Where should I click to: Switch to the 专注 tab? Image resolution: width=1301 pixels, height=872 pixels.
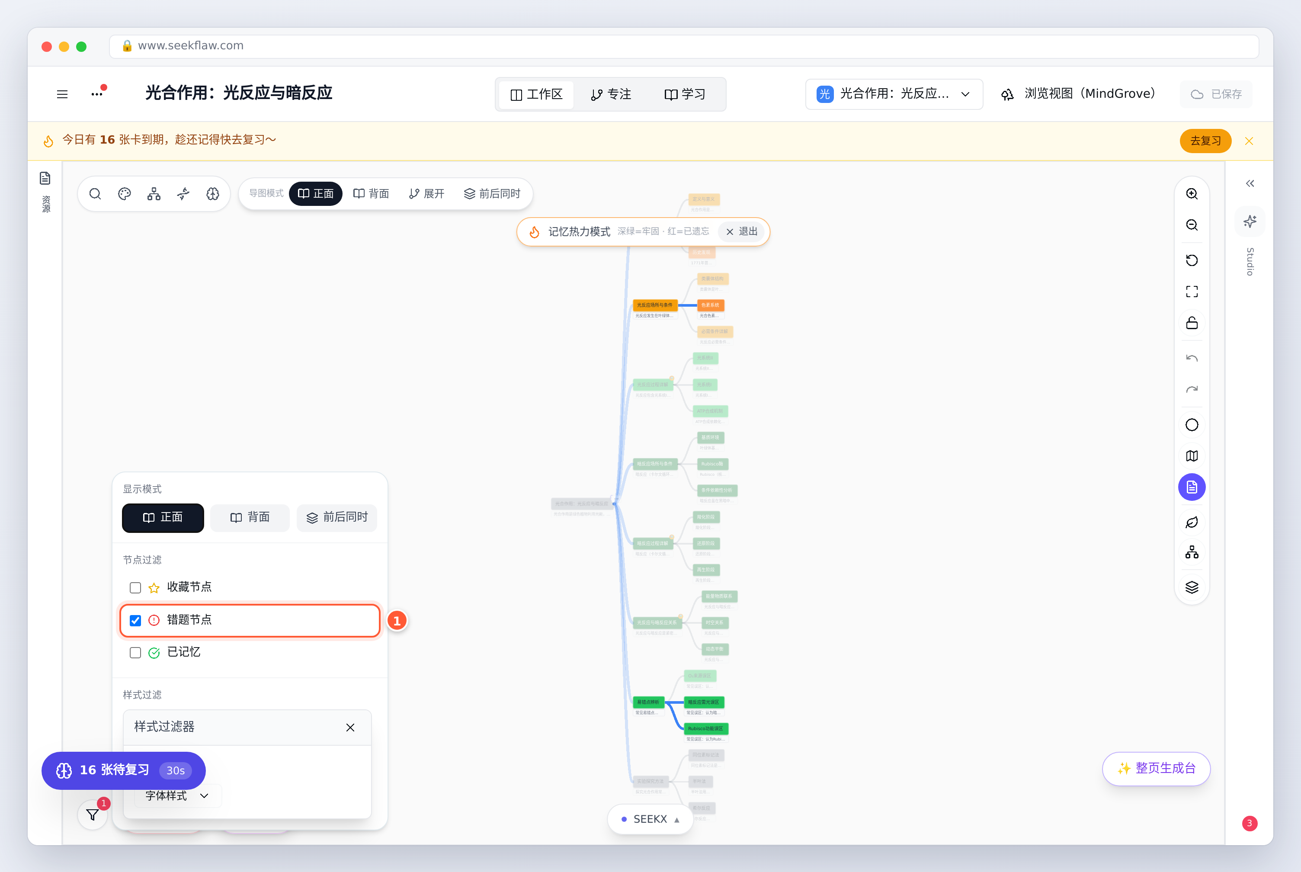coord(611,95)
